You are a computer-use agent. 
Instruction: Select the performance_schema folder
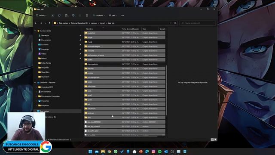(x=125, y=55)
